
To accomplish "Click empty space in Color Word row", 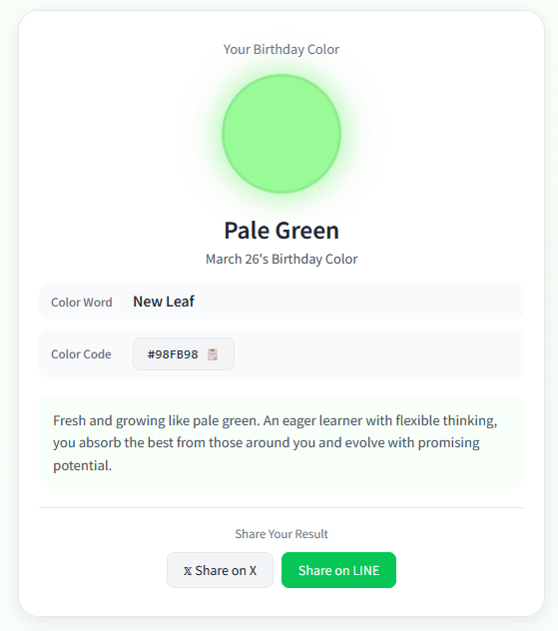I will (358, 302).
